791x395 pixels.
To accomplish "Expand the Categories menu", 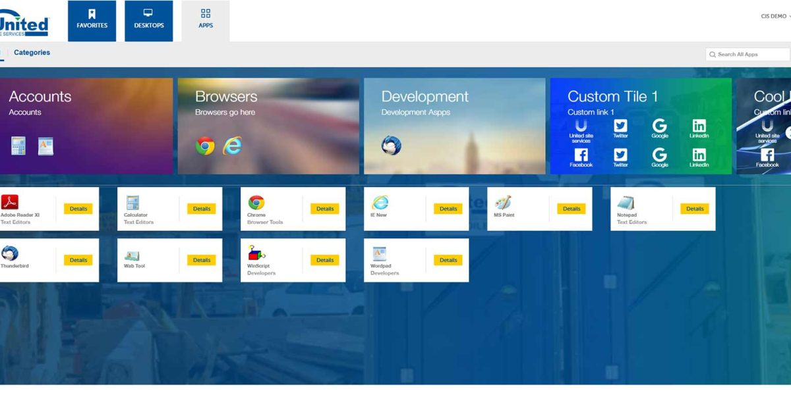I will coord(32,53).
